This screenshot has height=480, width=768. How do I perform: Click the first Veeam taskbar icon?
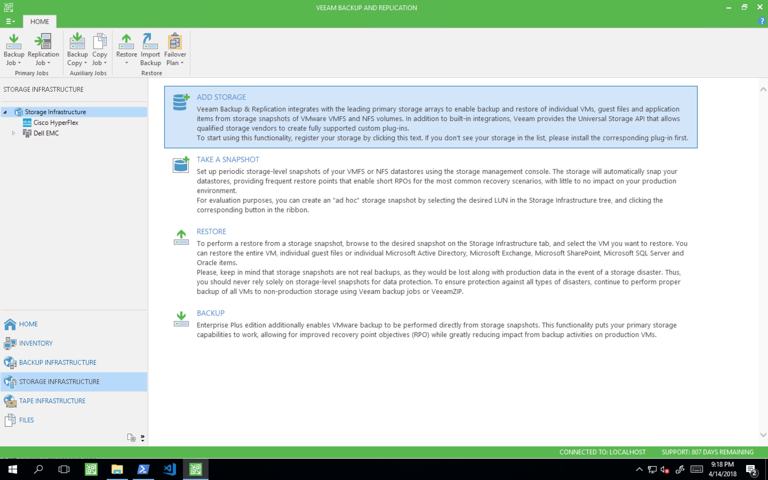[91, 469]
